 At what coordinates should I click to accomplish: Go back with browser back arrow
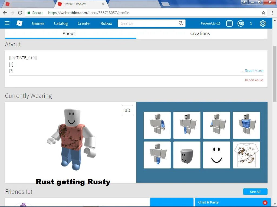[5, 13]
